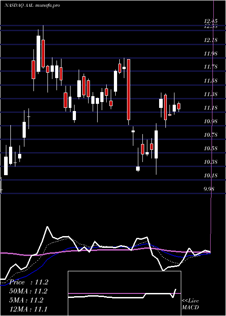Click the 10.58 price axis label
The height and width of the screenshot is (316, 226).
click(x=211, y=149)
